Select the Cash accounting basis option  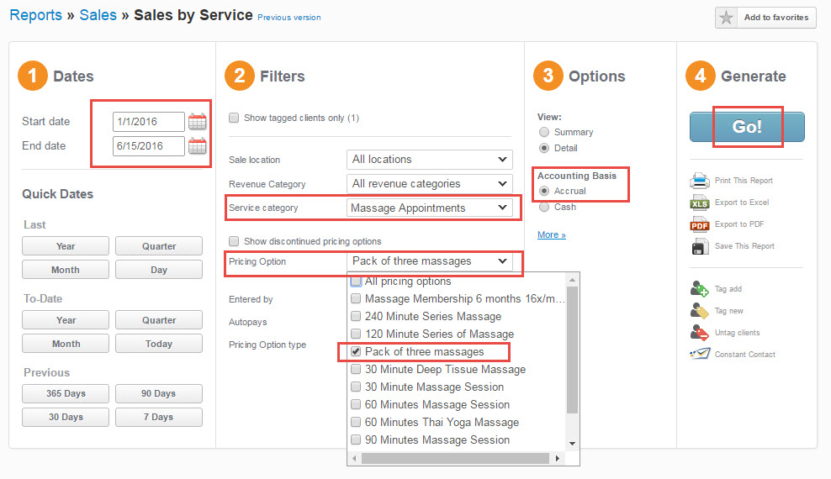coord(543,207)
